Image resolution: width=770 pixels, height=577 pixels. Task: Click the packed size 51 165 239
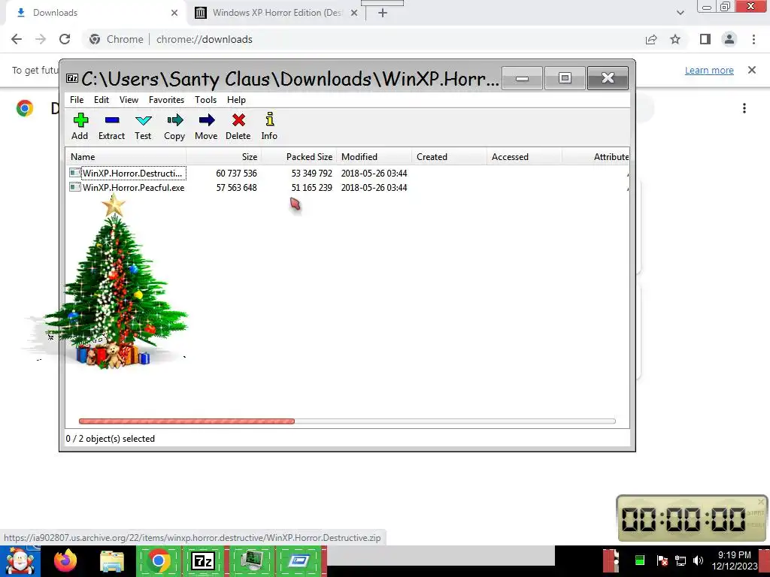[x=311, y=187]
